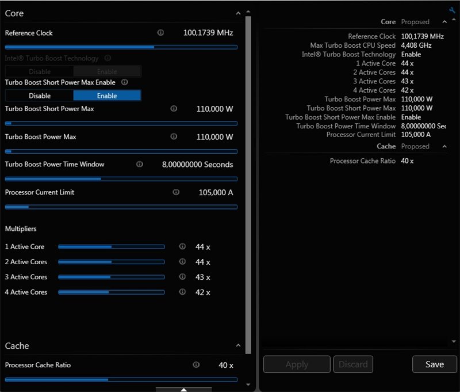Click 110,000 W value of Turbo Boost Power Max slider
The width and height of the screenshot is (460, 392).
[214, 137]
